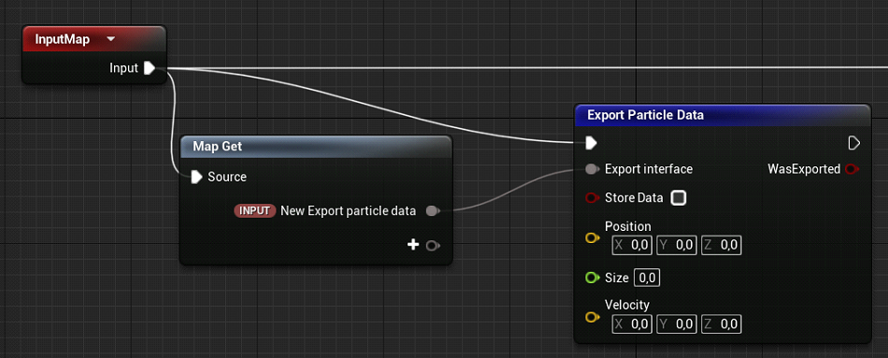This screenshot has width=888, height=358.
Task: Click the empty Map Get add-output pin
Action: click(x=432, y=245)
